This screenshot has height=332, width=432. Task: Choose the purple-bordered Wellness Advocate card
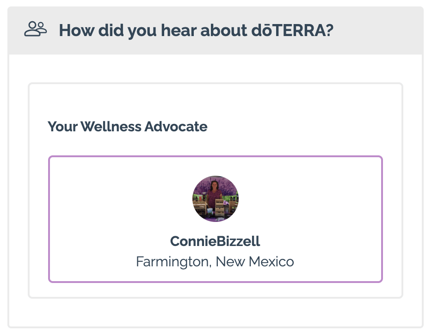[216, 219]
